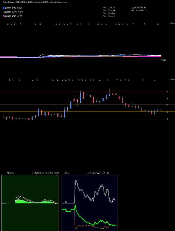
Task: Click the 3.01 EMA value label
Action: click(163, 60)
